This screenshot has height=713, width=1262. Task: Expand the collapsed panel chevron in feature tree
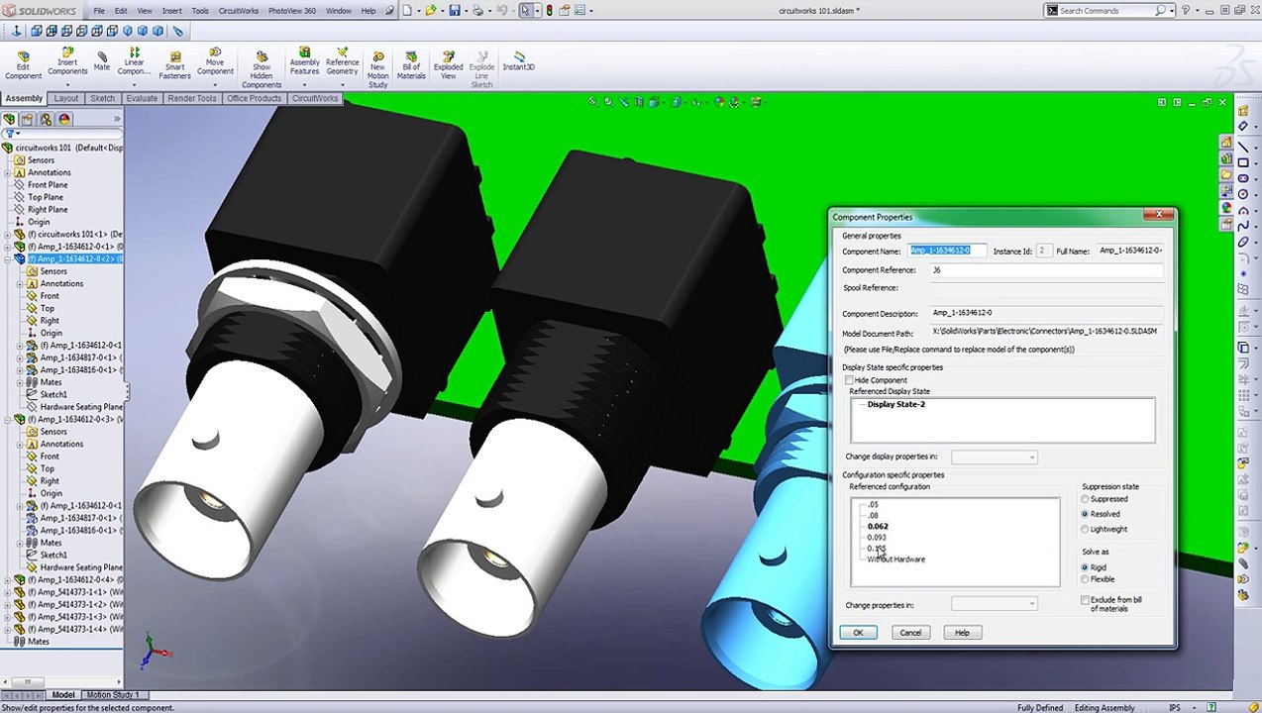click(117, 119)
